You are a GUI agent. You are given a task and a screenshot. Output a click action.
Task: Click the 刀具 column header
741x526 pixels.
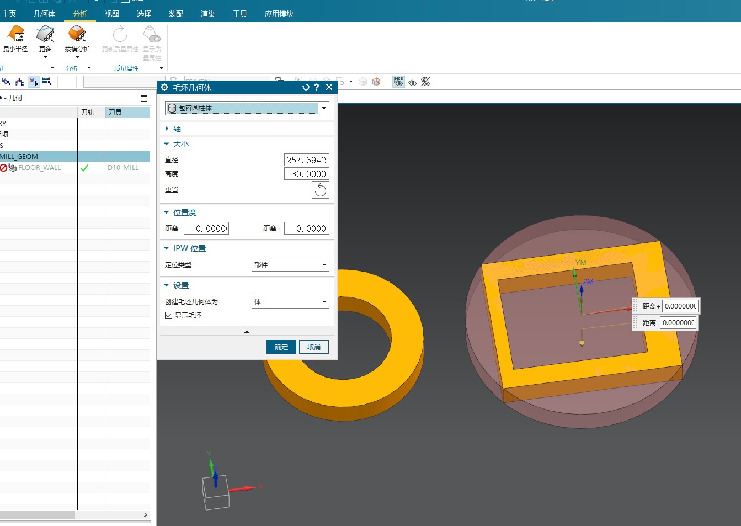(127, 112)
